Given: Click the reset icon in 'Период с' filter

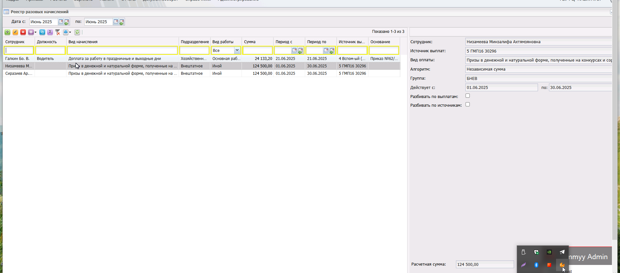Looking at the screenshot, I should [300, 51].
